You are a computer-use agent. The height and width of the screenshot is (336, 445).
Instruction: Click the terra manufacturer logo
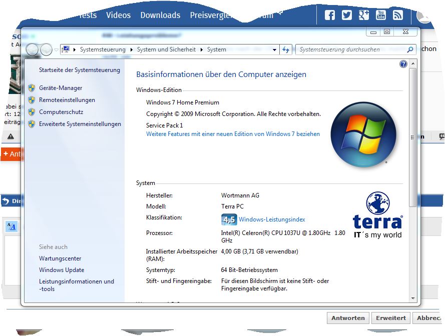377,215
